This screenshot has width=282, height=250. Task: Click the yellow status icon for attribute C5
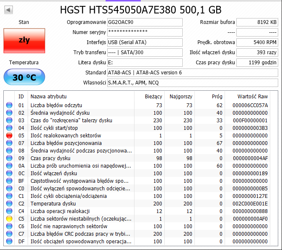[x=9, y=219]
